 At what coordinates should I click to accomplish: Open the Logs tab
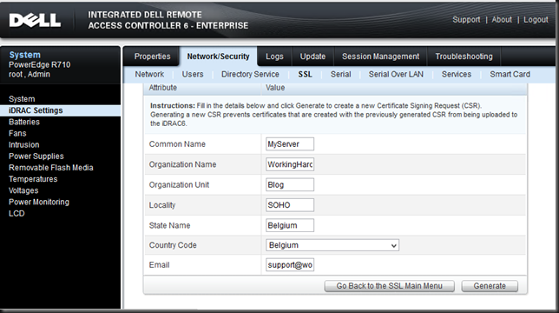pyautogui.click(x=274, y=57)
